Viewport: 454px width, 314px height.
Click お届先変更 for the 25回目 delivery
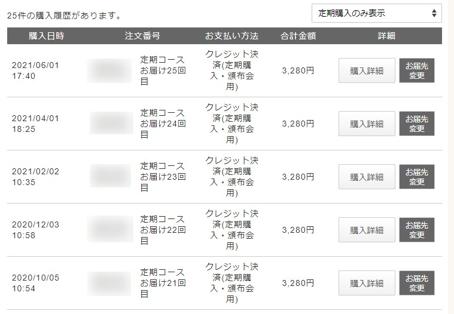417,71
